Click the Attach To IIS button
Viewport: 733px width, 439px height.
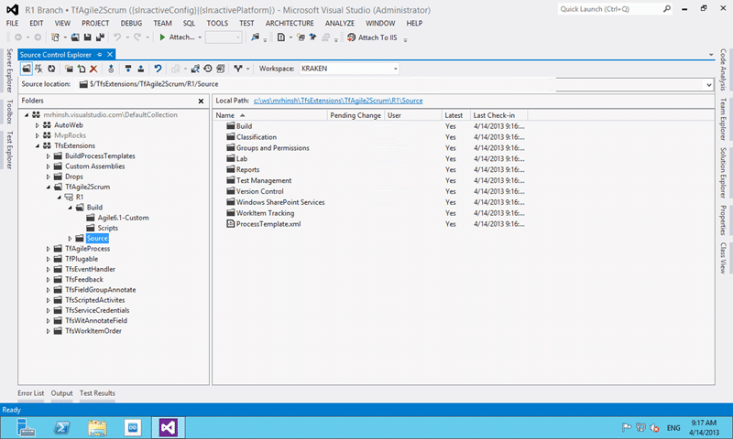372,37
